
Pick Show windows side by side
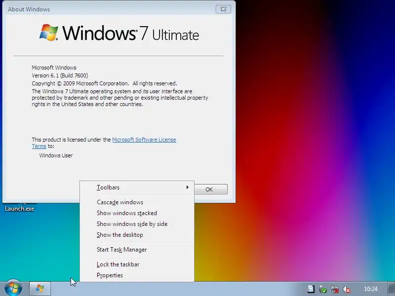coord(137,224)
